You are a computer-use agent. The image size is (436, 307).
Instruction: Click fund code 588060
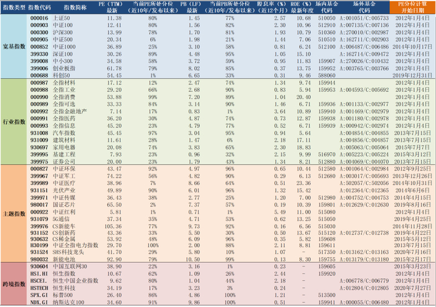pyautogui.click(x=327, y=75)
